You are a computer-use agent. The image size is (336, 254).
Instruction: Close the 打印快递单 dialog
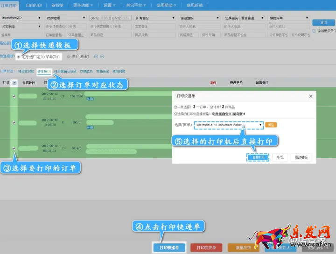311,96
